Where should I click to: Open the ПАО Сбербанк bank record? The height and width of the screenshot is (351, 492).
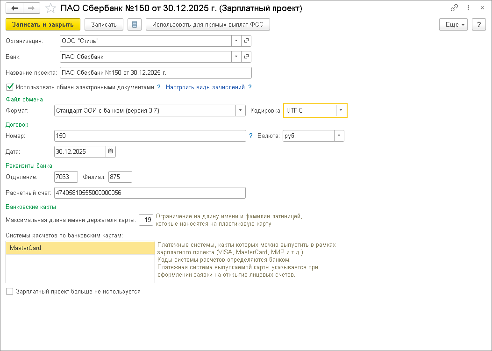click(x=247, y=57)
